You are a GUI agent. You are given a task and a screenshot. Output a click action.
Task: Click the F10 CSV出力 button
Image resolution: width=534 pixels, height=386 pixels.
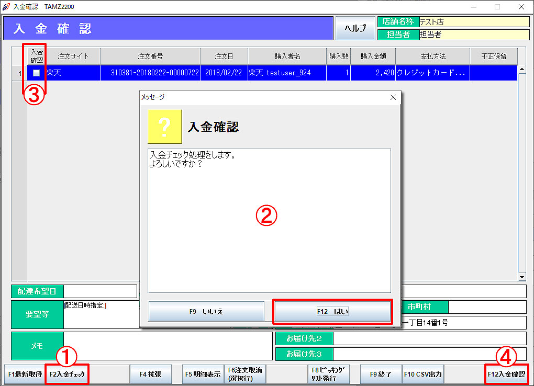click(x=422, y=374)
